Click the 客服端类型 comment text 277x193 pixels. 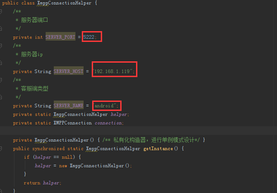(35, 88)
